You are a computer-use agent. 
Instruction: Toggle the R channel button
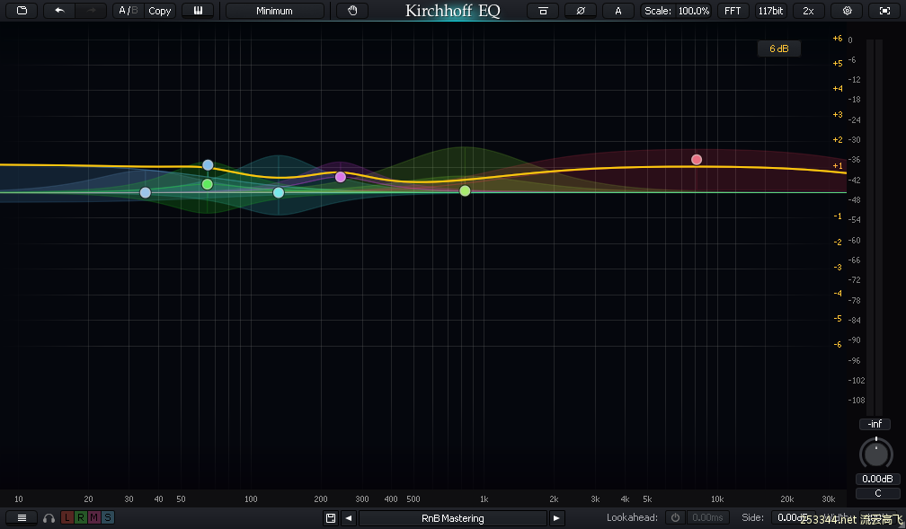(80, 518)
